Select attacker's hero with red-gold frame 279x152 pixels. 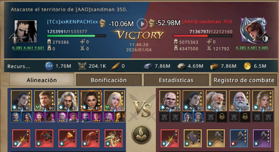[91, 101]
